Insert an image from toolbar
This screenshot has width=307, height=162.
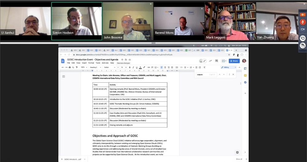coord(156,67)
